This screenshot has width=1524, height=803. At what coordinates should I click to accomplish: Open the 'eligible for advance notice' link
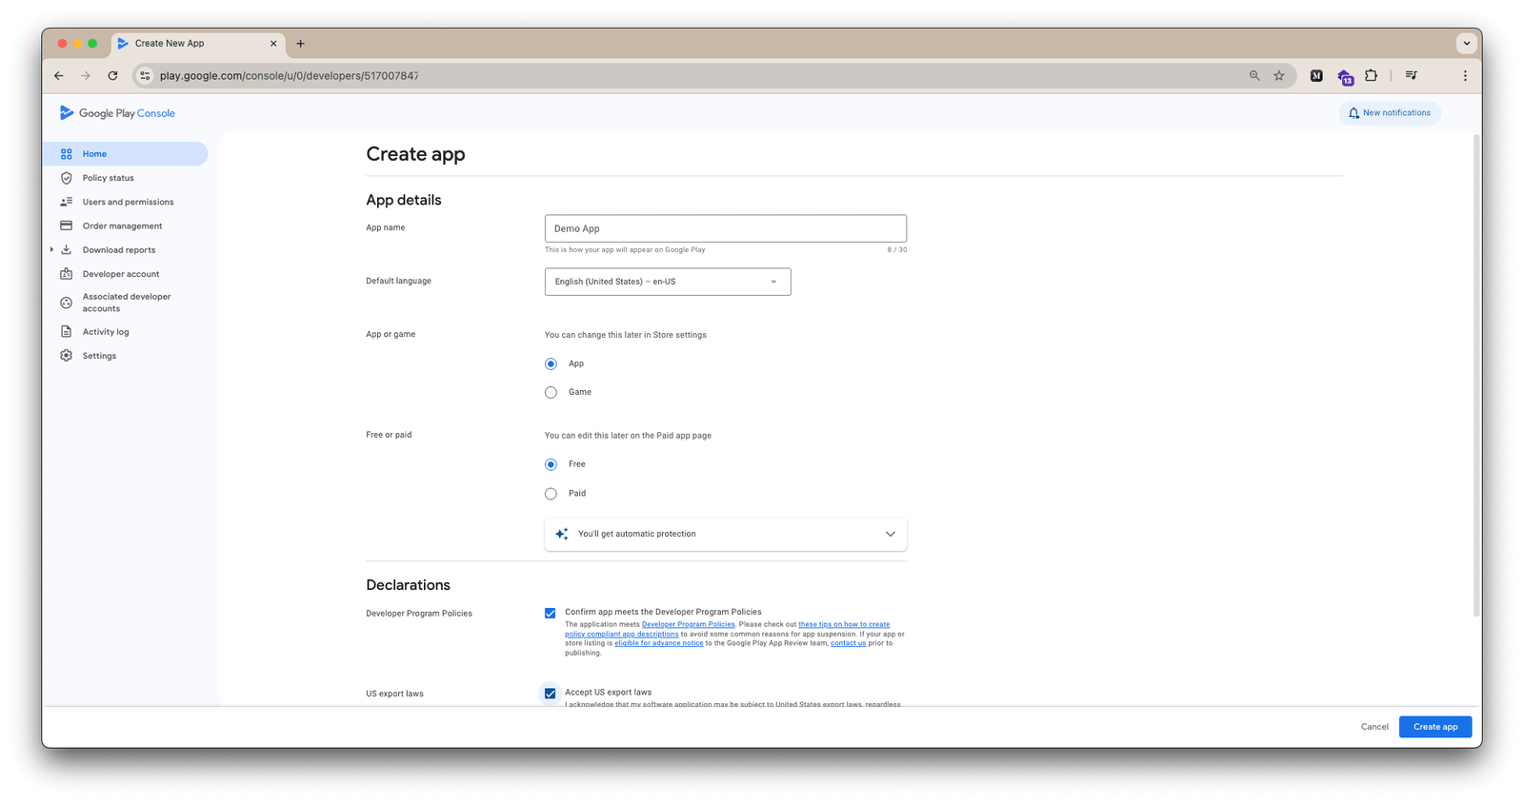pos(659,644)
